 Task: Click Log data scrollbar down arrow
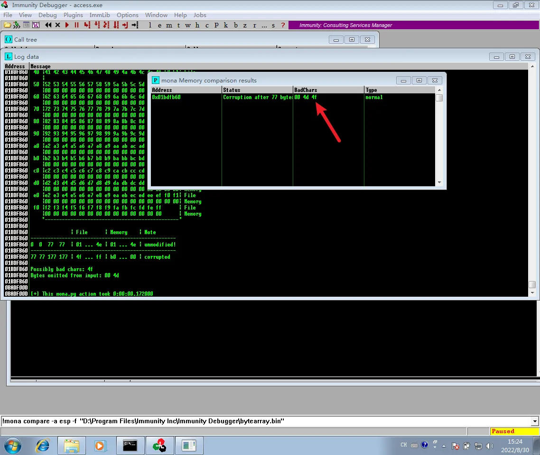pos(532,293)
